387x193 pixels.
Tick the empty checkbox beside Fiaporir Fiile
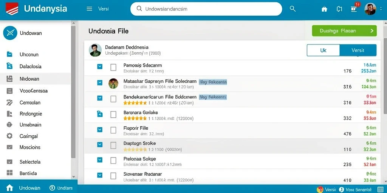113,130
